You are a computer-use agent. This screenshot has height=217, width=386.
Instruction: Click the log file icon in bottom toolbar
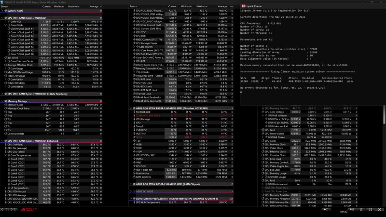(361, 210)
